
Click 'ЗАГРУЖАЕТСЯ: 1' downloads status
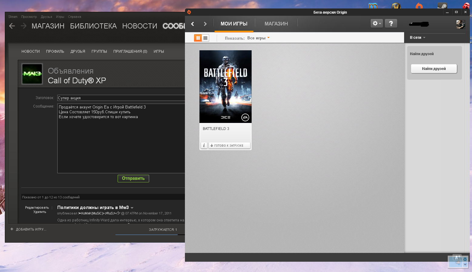[x=163, y=230]
